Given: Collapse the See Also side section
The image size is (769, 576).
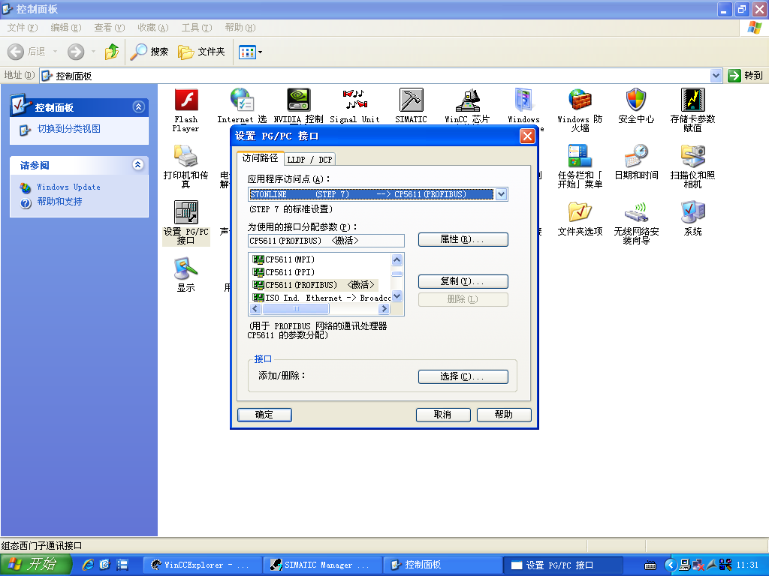Looking at the screenshot, I should [138, 164].
